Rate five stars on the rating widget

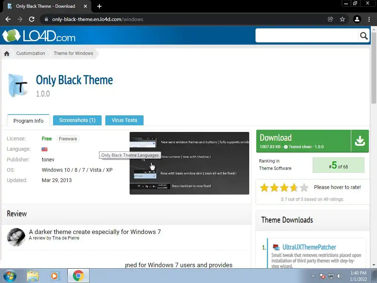coord(304,188)
